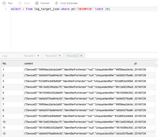Switch to the Results[1] tab
Screen dimensions: 158x137
(29, 56)
